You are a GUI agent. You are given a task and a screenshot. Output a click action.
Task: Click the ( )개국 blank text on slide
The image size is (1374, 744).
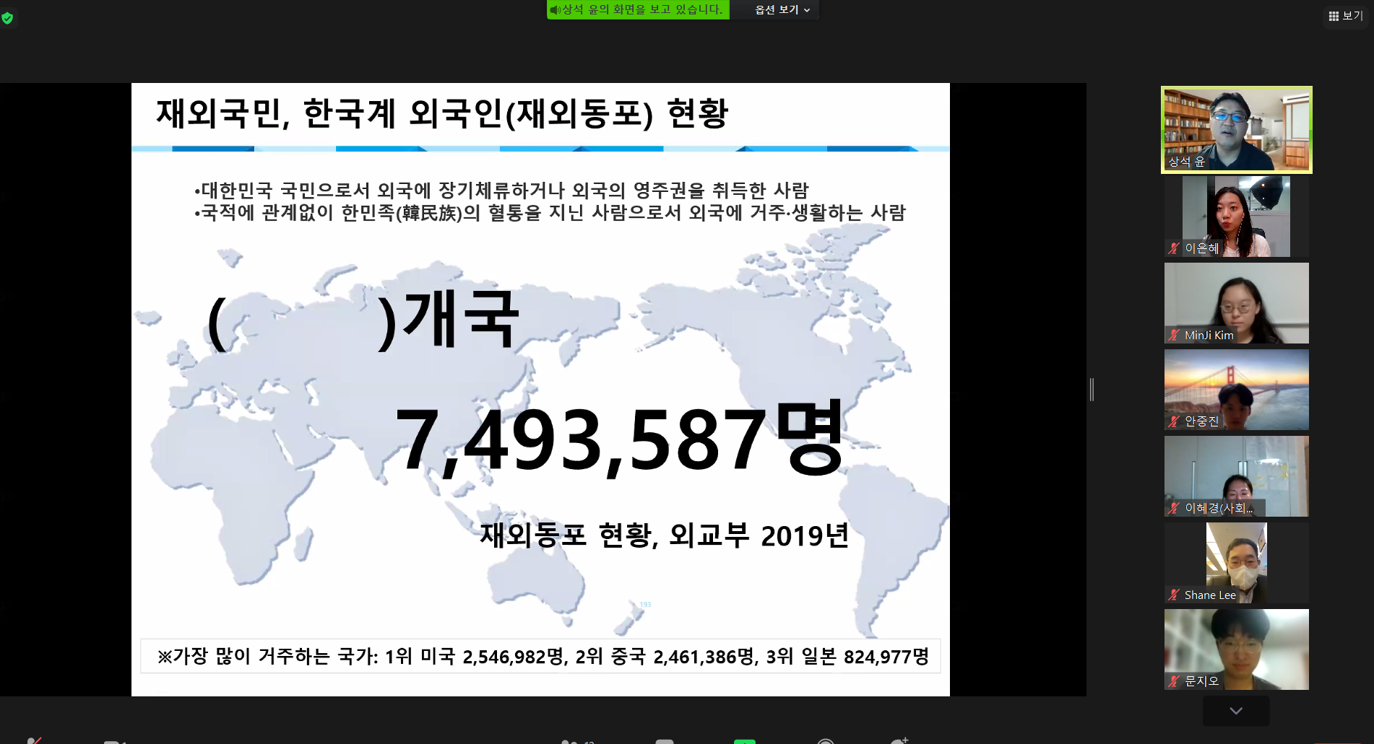click(x=363, y=320)
